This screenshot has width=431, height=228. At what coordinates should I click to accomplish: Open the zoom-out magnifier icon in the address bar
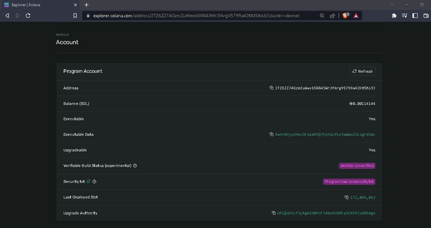322,16
